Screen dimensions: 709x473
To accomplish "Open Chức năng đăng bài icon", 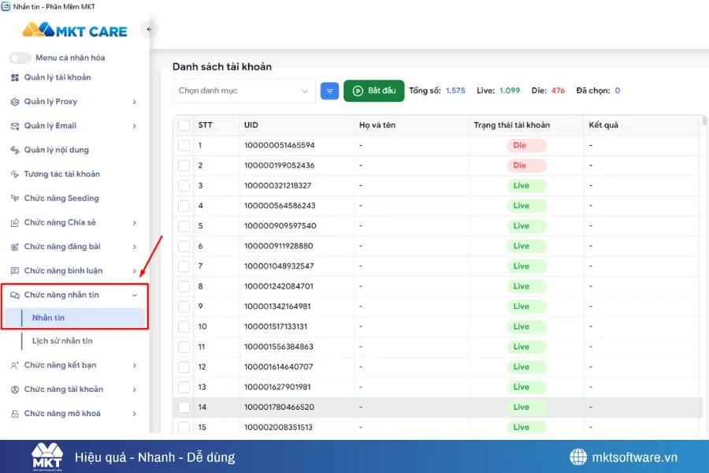I will (13, 246).
